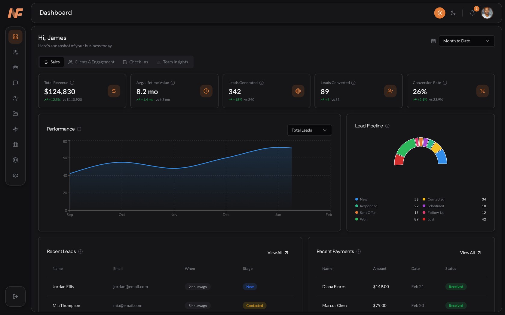Open the clients users icon in sidebar

coord(15,52)
